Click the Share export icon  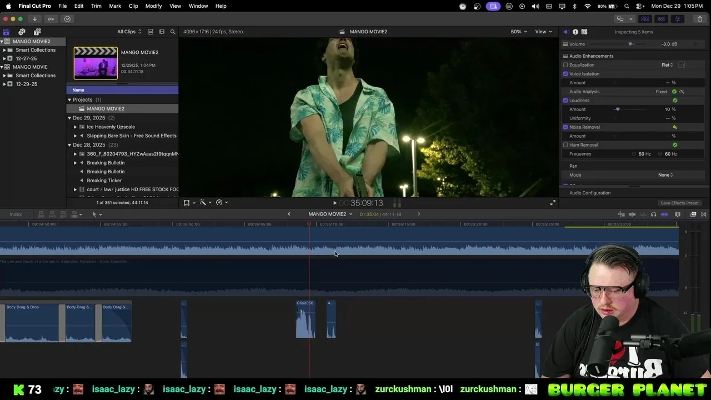coord(699,19)
